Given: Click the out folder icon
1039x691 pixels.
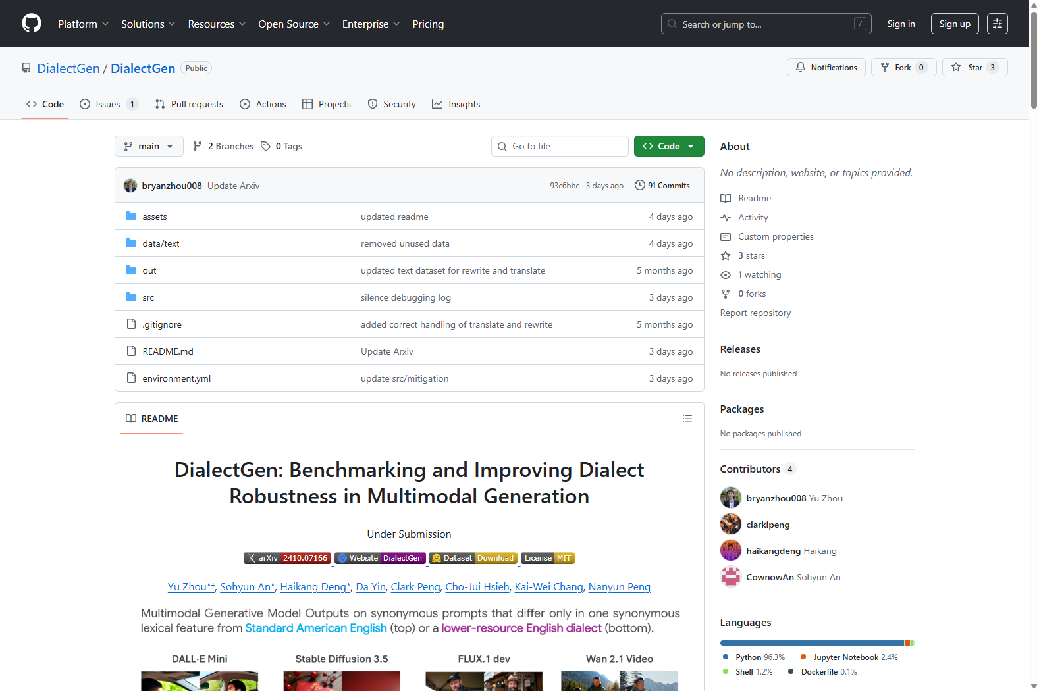Looking at the screenshot, I should tap(131, 270).
